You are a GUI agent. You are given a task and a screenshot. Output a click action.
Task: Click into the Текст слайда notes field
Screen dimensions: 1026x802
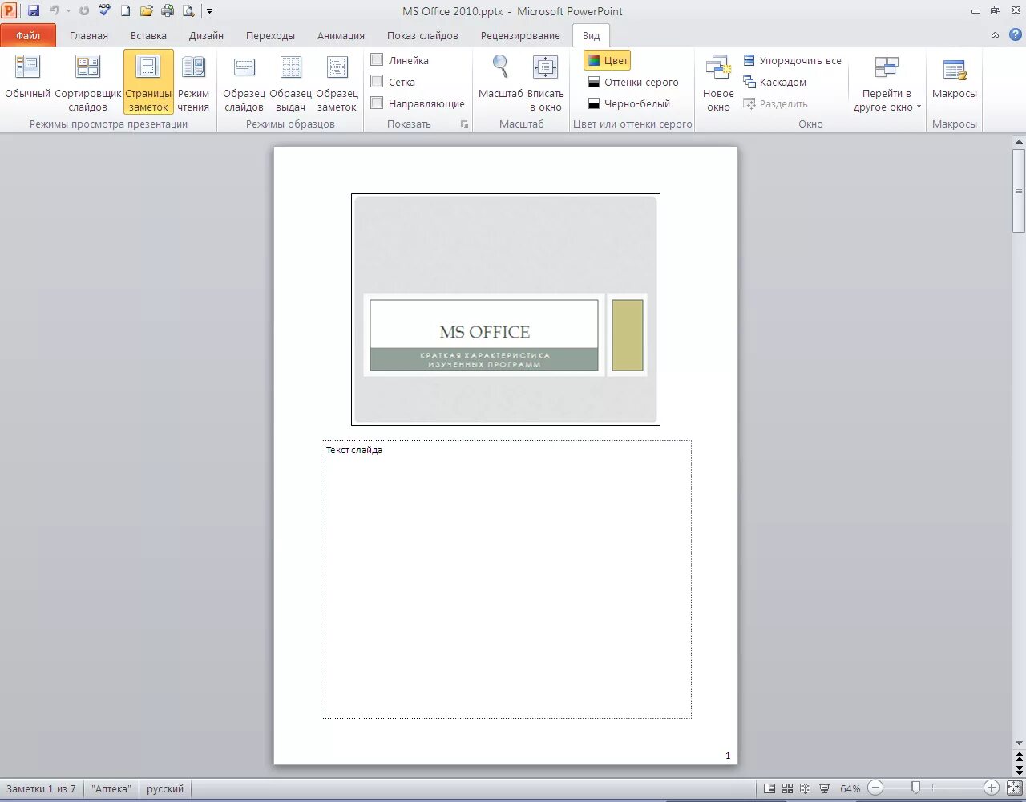tap(506, 579)
